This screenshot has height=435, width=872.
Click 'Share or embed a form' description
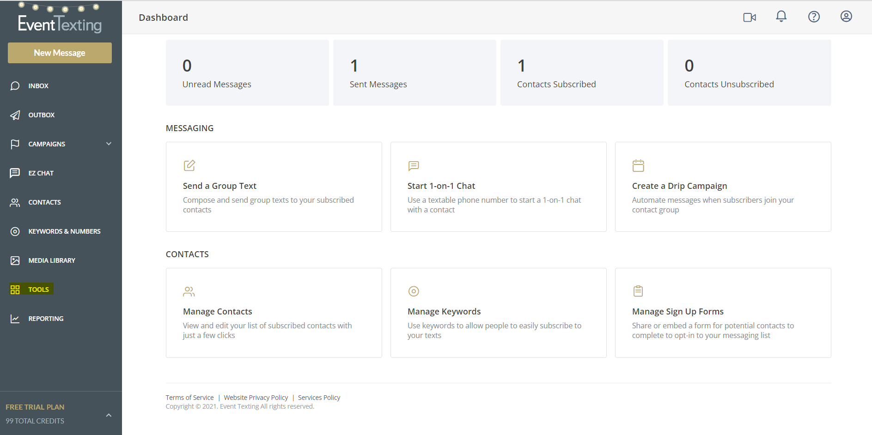[713, 330]
